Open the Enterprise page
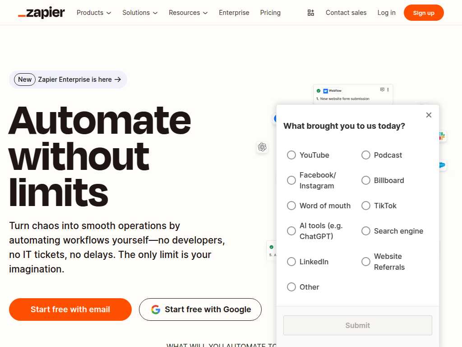The width and height of the screenshot is (462, 347). (234, 13)
